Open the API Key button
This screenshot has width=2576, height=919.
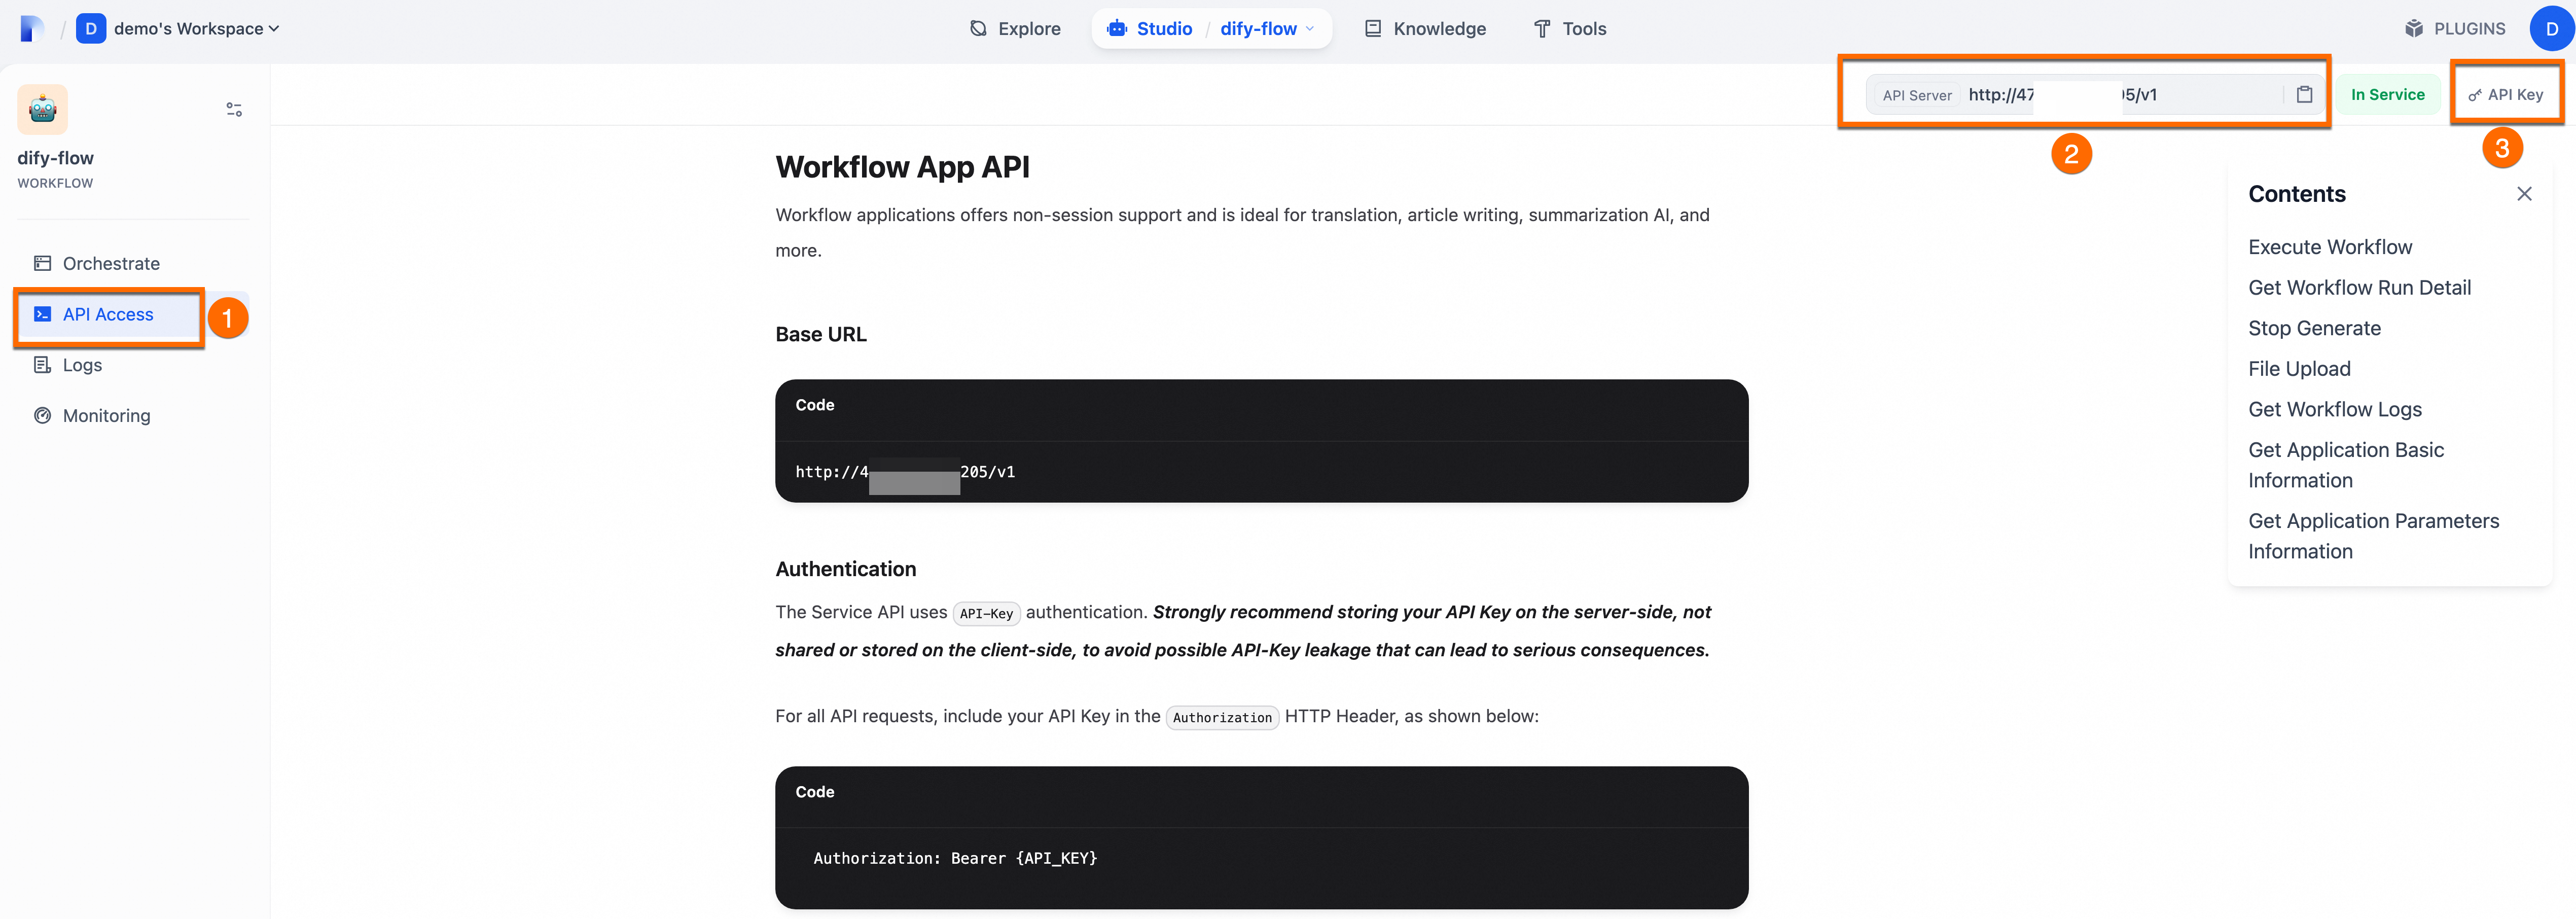[2506, 95]
